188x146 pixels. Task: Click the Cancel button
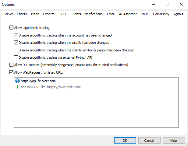(149, 141)
